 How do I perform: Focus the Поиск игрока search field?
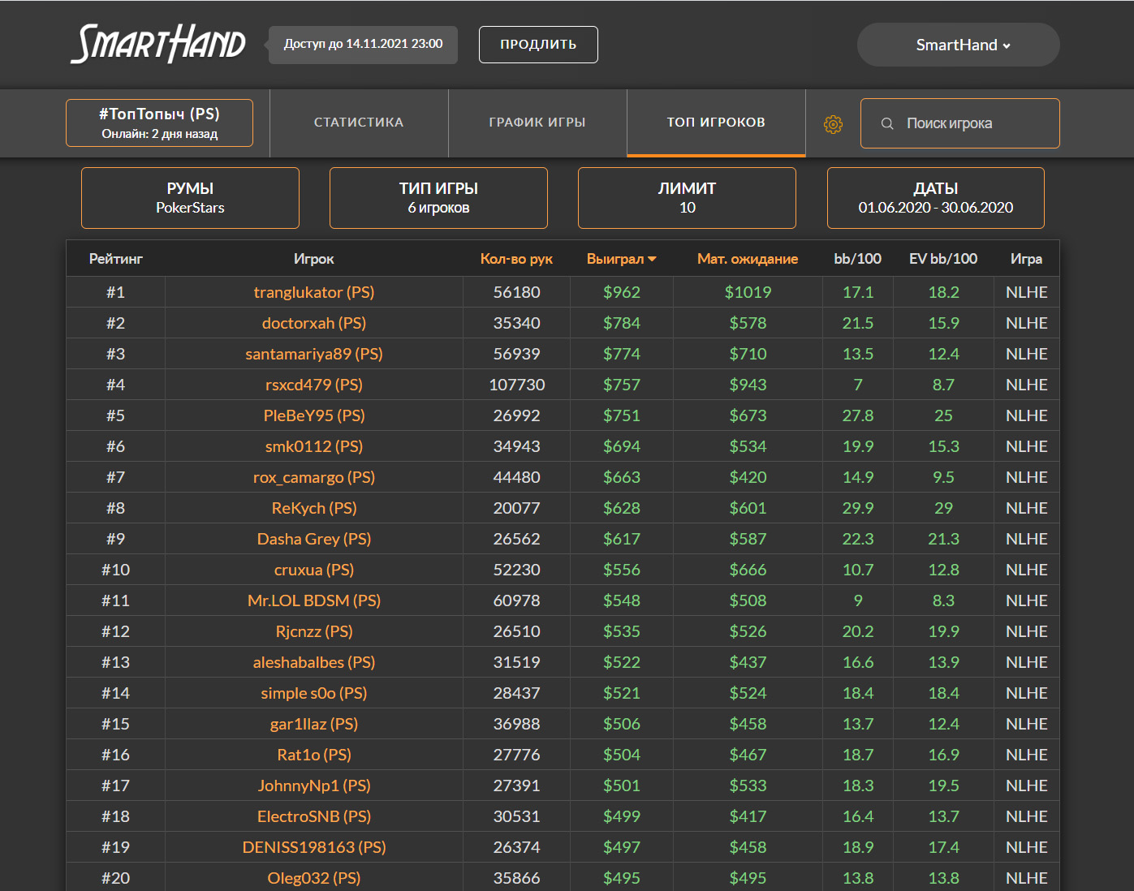(960, 123)
